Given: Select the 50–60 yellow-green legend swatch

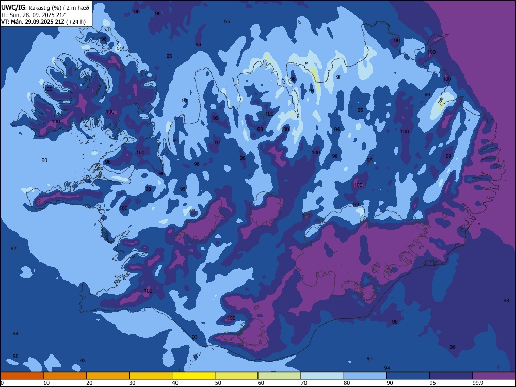Looking at the screenshot, I should [x=237, y=376].
